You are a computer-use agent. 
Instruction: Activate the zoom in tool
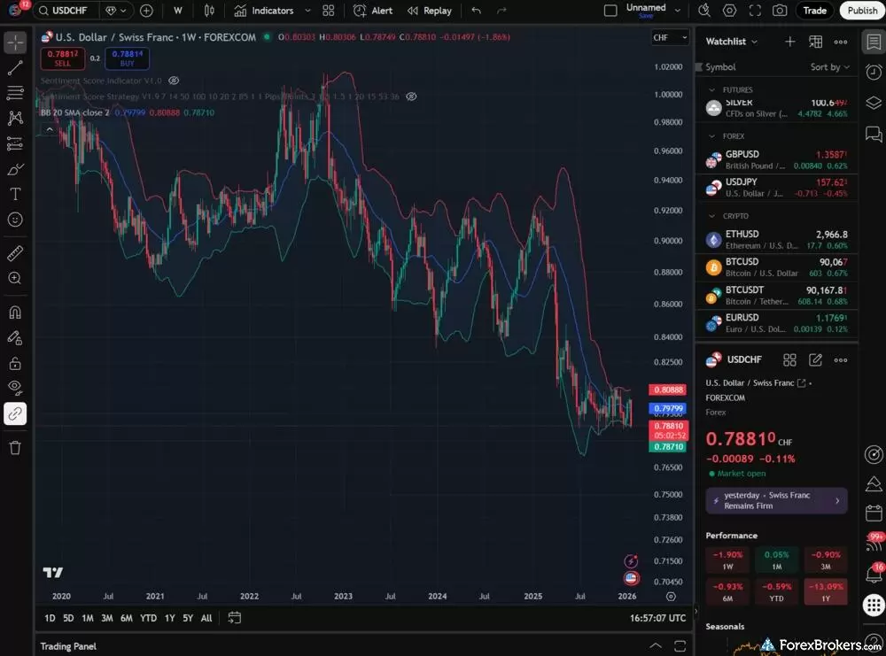15,278
